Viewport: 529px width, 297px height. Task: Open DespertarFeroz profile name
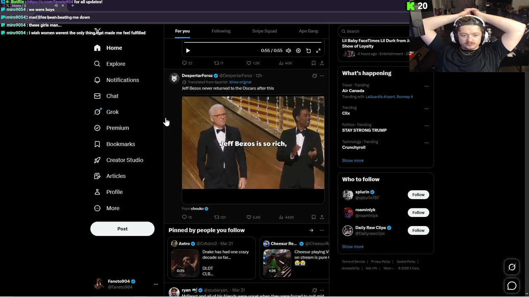197,75
